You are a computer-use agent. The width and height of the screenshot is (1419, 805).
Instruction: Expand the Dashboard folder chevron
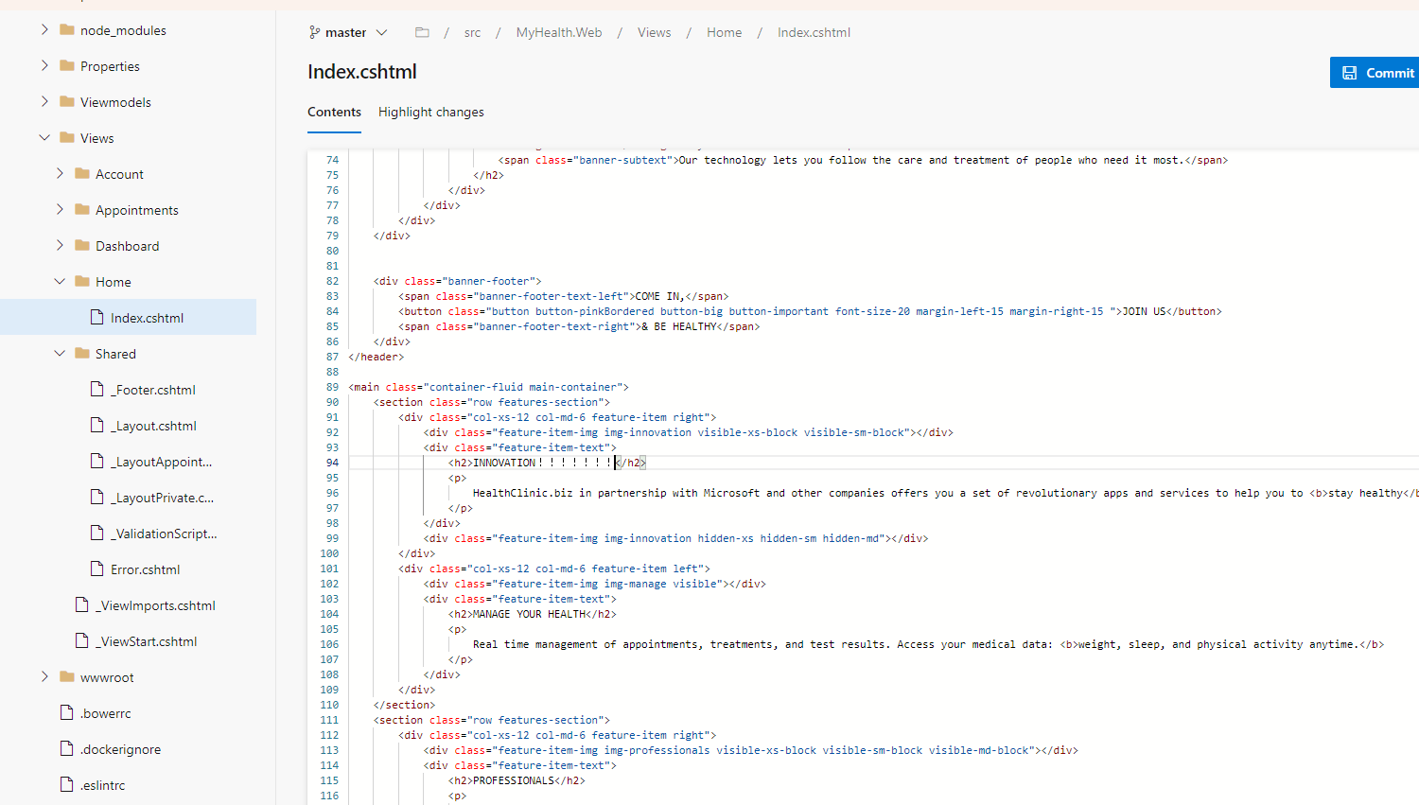pos(60,246)
